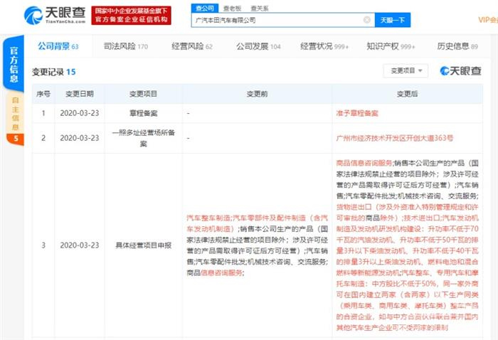Screen dimensions: 498x340
Task: Expand the 变更项目 filter dropdown
Action: pyautogui.click(x=406, y=70)
